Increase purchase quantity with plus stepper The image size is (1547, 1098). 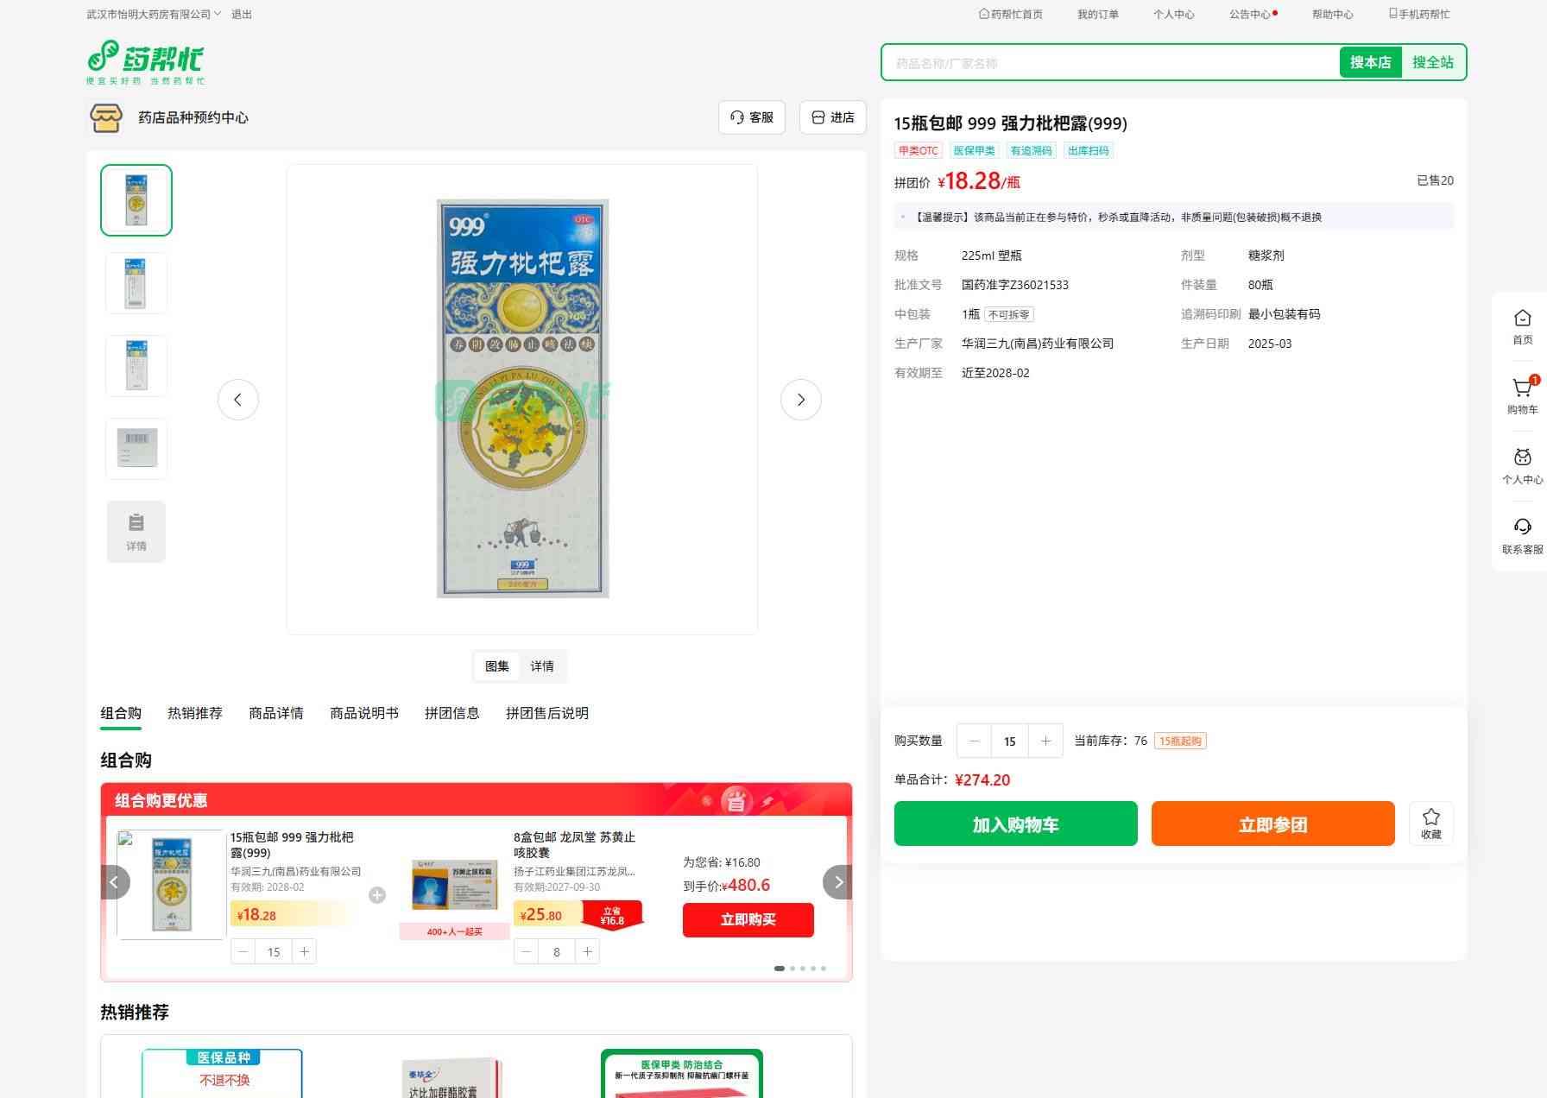1045,741
